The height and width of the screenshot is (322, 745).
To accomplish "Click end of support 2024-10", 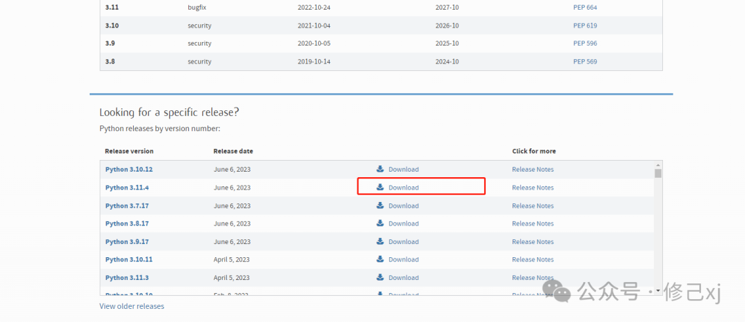I will 446,62.
